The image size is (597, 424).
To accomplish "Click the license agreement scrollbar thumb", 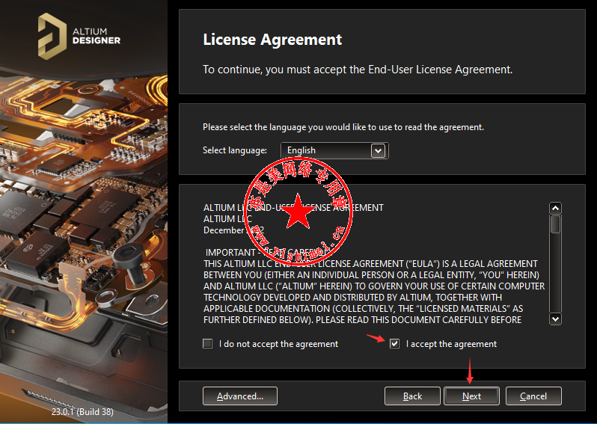I will tap(556, 224).
